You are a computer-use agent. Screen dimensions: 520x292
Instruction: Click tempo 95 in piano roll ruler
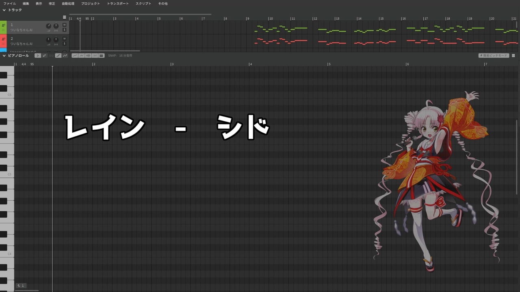coord(32,64)
